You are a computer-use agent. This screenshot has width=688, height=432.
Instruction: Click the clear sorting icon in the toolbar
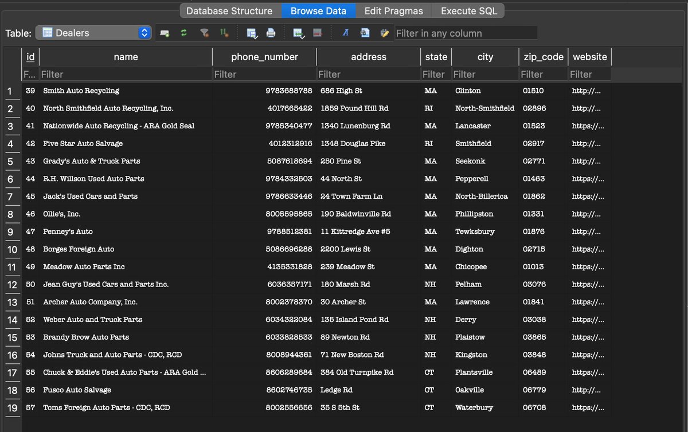pos(224,33)
